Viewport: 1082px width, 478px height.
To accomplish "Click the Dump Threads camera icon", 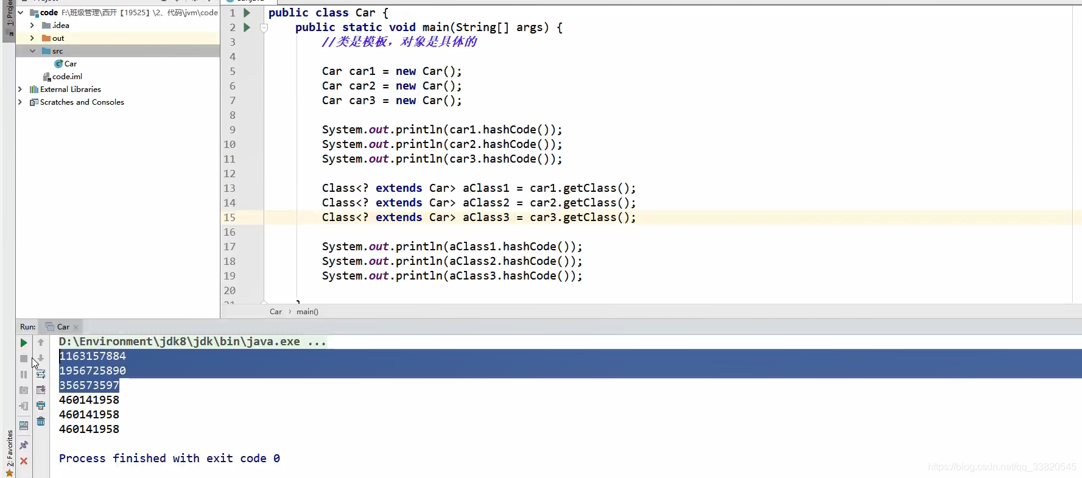I will click(24, 390).
